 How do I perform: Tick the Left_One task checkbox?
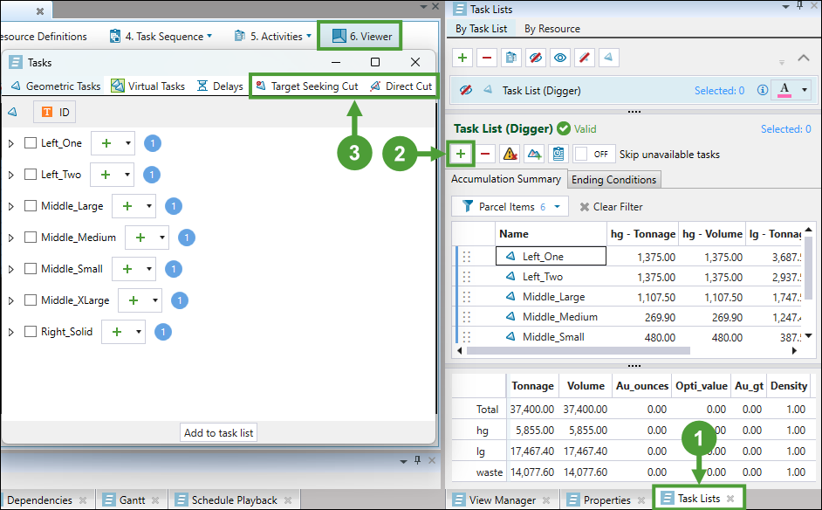coord(31,143)
